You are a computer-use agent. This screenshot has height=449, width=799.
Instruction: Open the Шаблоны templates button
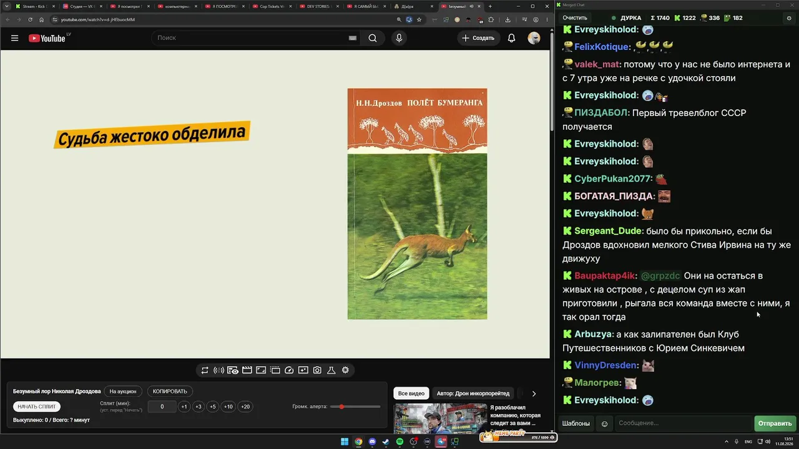576,424
